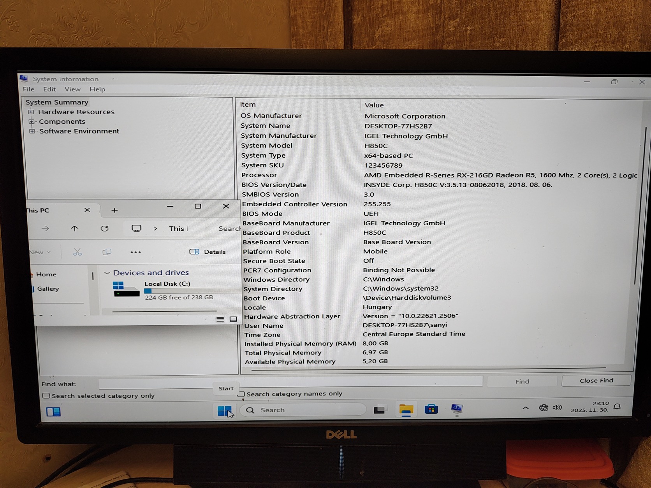Select the Local Disk (C:) drive icon
Viewport: 651px width, 488px height.
coord(126,289)
